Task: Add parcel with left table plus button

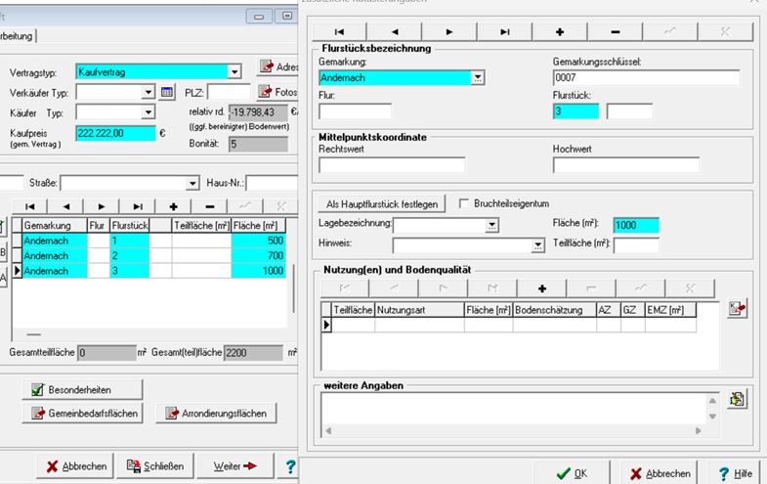Action: [174, 206]
